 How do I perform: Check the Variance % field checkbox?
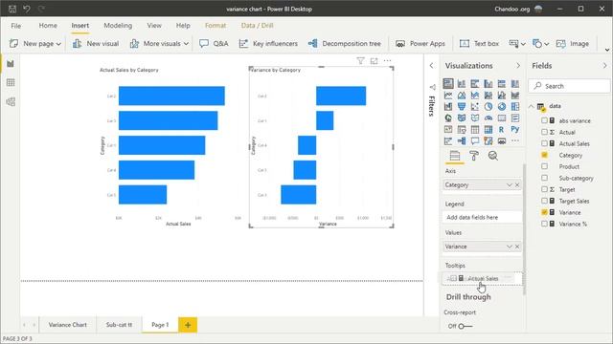pyautogui.click(x=544, y=224)
